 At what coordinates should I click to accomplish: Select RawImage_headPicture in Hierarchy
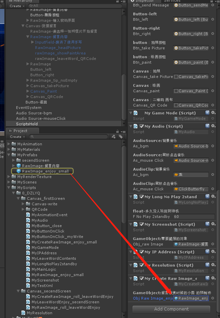coord(58,48)
